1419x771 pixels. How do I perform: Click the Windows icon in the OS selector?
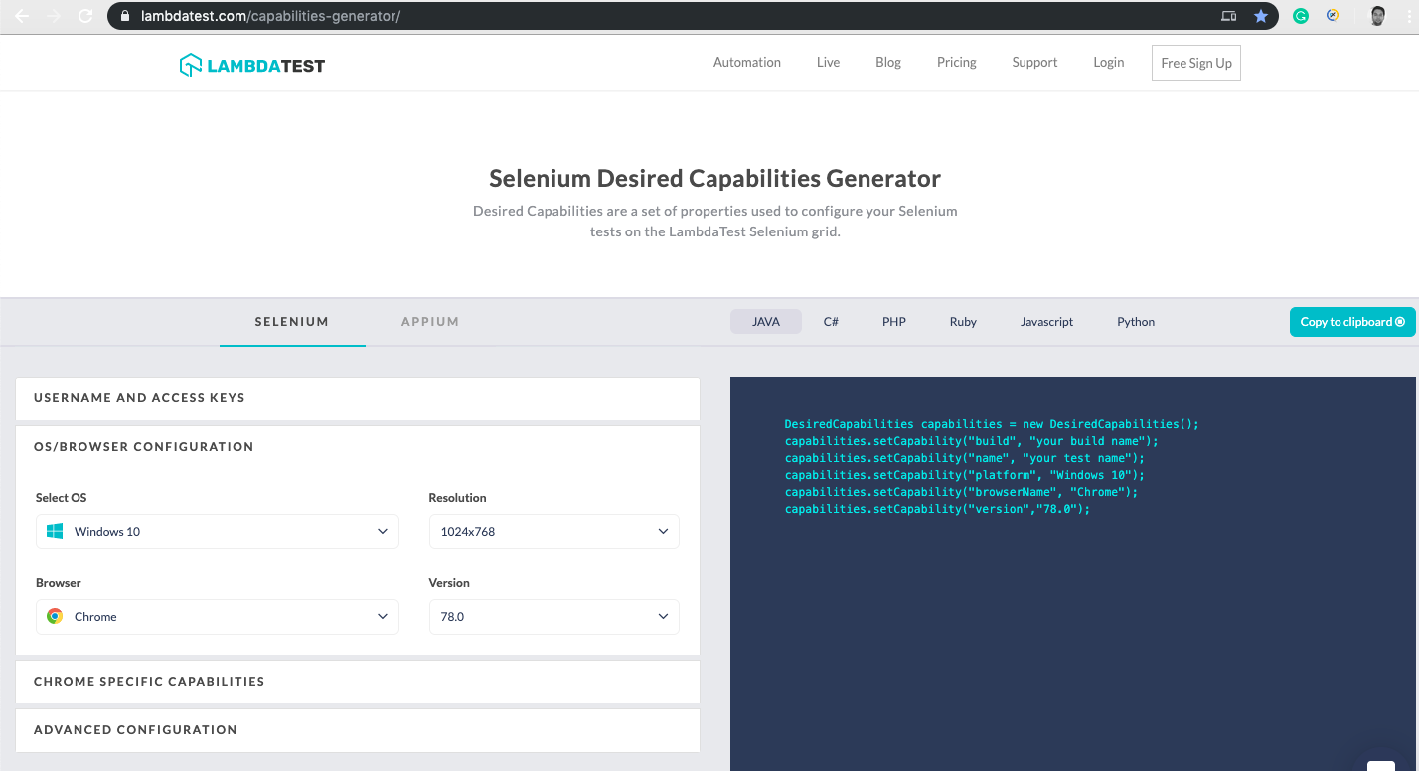coord(54,531)
